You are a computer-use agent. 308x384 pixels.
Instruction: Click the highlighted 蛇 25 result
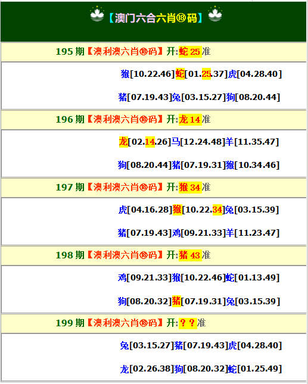[x=190, y=52]
